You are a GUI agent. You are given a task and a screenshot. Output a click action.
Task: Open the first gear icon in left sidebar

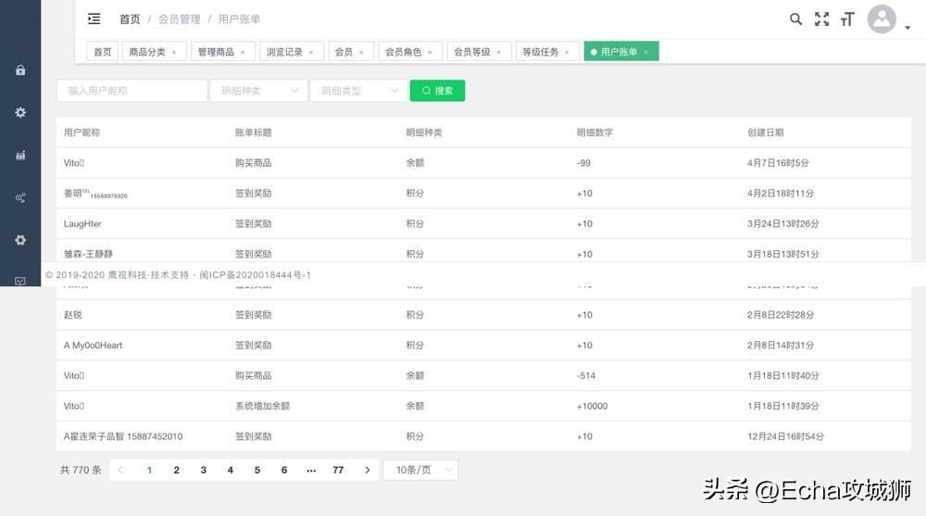20,112
